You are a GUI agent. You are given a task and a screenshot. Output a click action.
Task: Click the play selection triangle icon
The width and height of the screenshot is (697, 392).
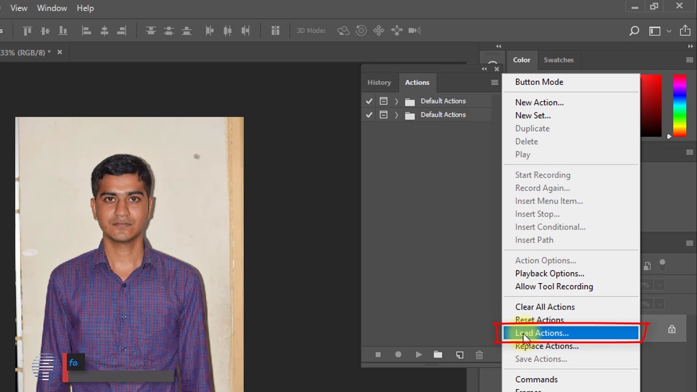pos(419,355)
